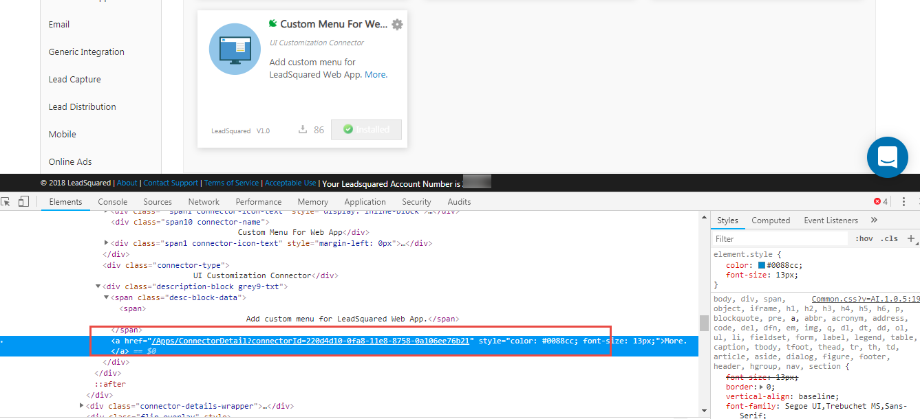Open the Event Listeners tab
The height and width of the screenshot is (419, 920).
[x=831, y=220]
